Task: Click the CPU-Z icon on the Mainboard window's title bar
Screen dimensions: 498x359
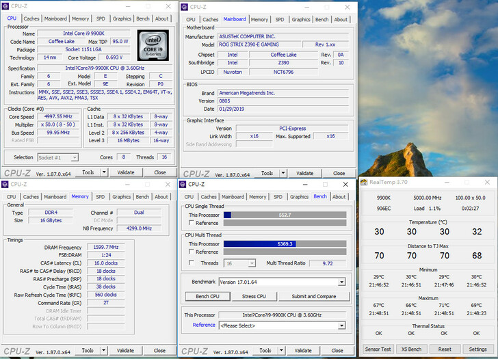Action: (x=185, y=6)
